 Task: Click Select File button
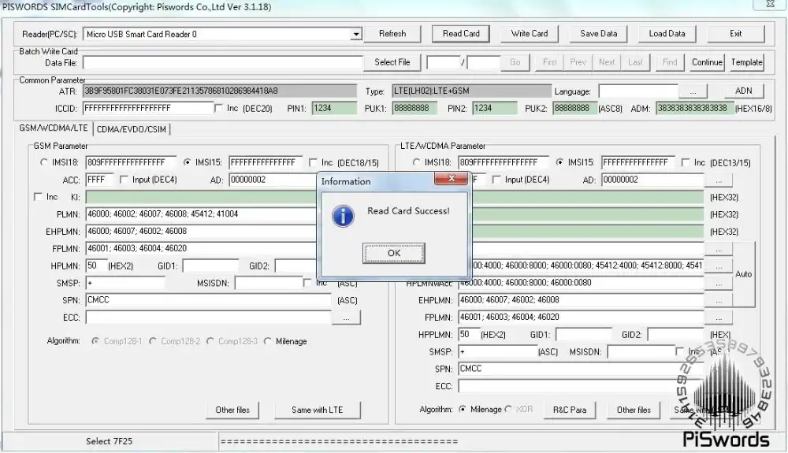pyautogui.click(x=392, y=62)
